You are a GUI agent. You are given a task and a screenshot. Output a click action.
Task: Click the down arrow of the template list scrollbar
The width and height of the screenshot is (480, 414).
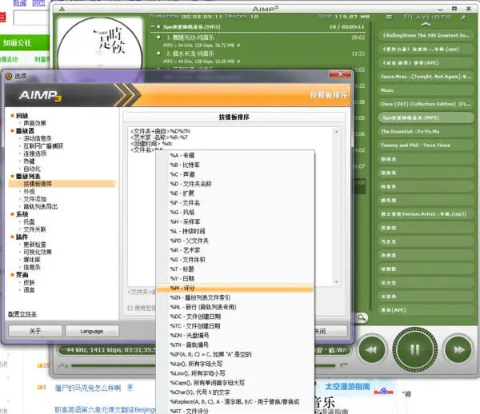pyautogui.click(x=337, y=282)
